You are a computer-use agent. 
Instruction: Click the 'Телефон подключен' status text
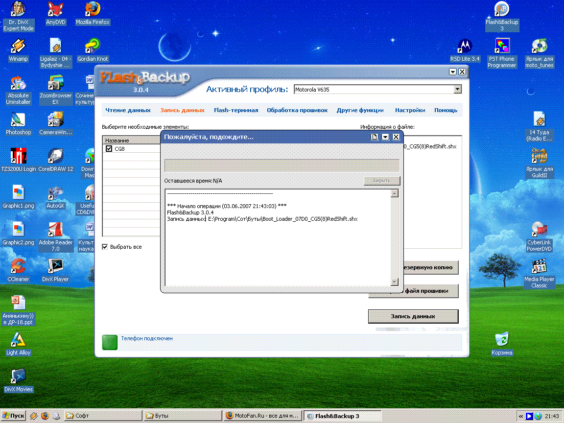[147, 338]
